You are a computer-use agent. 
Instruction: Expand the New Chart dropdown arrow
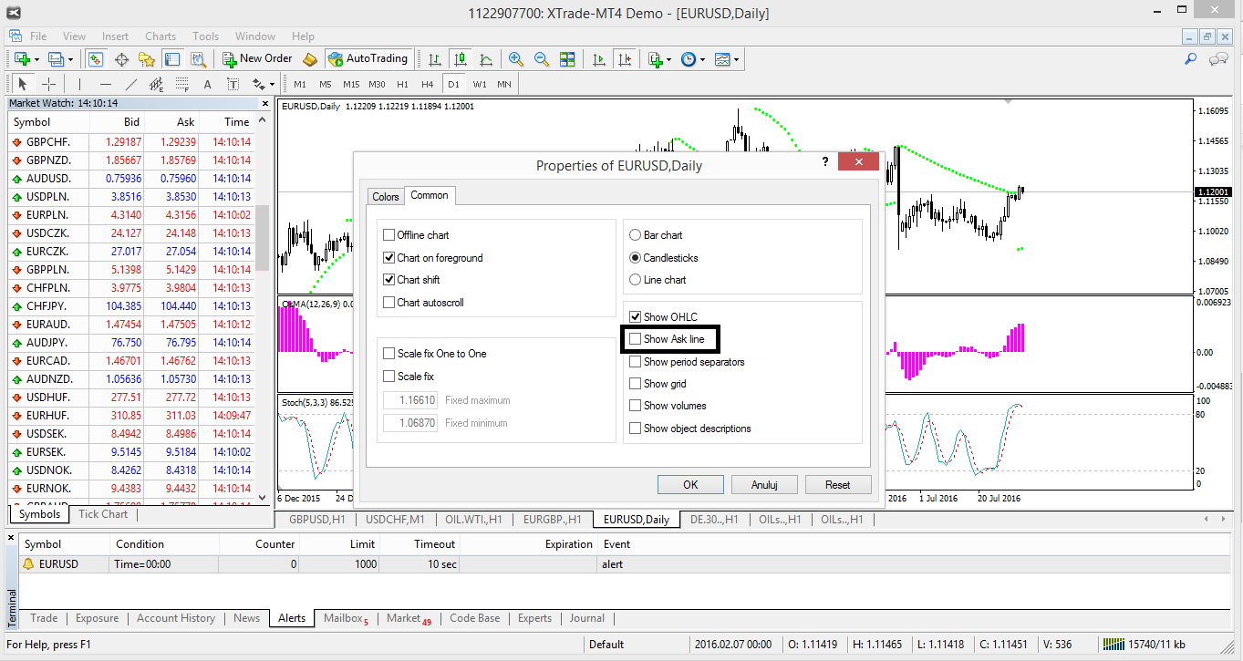pyautogui.click(x=36, y=59)
